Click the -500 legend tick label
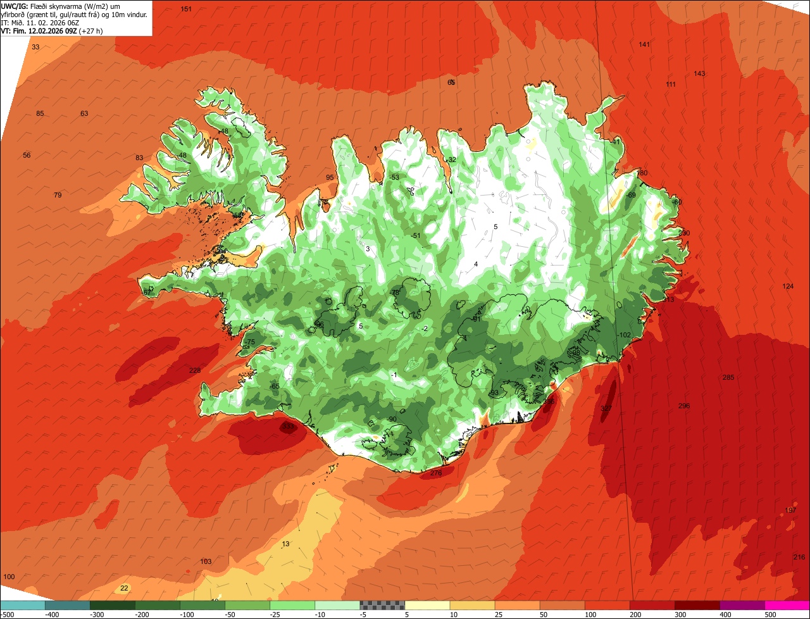 coord(7,615)
